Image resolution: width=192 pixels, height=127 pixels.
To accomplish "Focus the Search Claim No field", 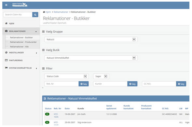I will tap(18, 15).
